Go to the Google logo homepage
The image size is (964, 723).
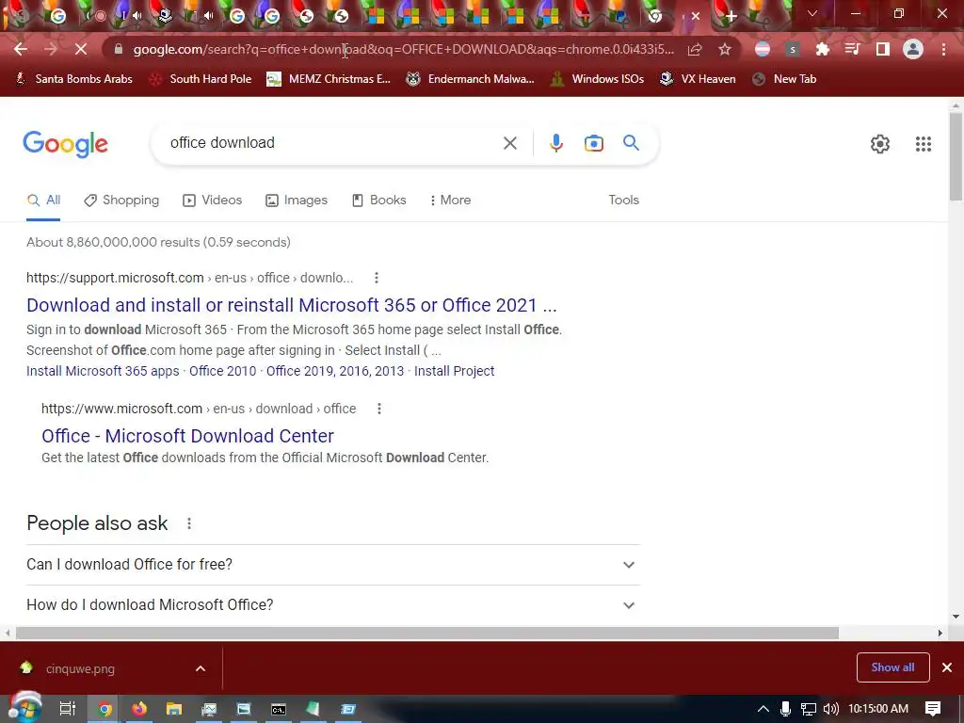coord(65,144)
